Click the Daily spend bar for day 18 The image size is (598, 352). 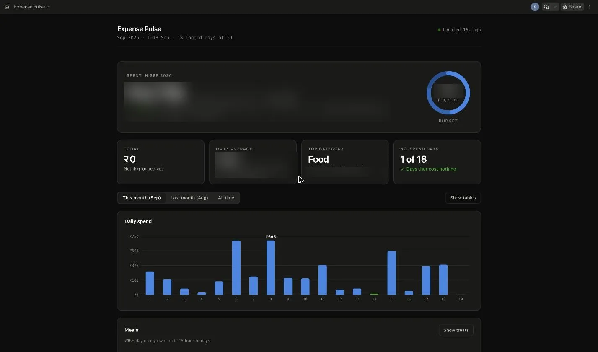coord(443,280)
